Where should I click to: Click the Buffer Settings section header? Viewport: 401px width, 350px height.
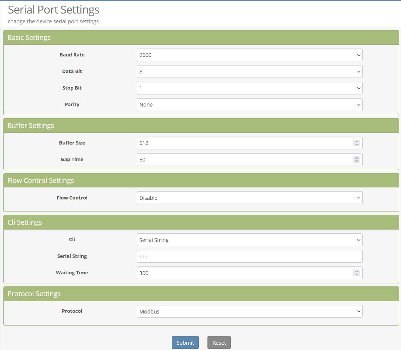pyautogui.click(x=31, y=125)
